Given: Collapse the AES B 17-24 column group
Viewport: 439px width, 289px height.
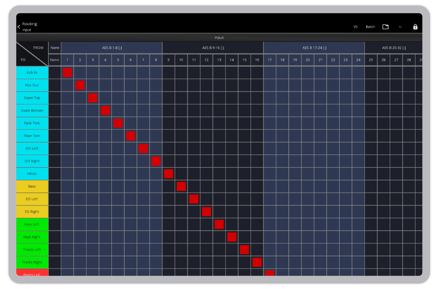Looking at the screenshot, I should coord(314,48).
